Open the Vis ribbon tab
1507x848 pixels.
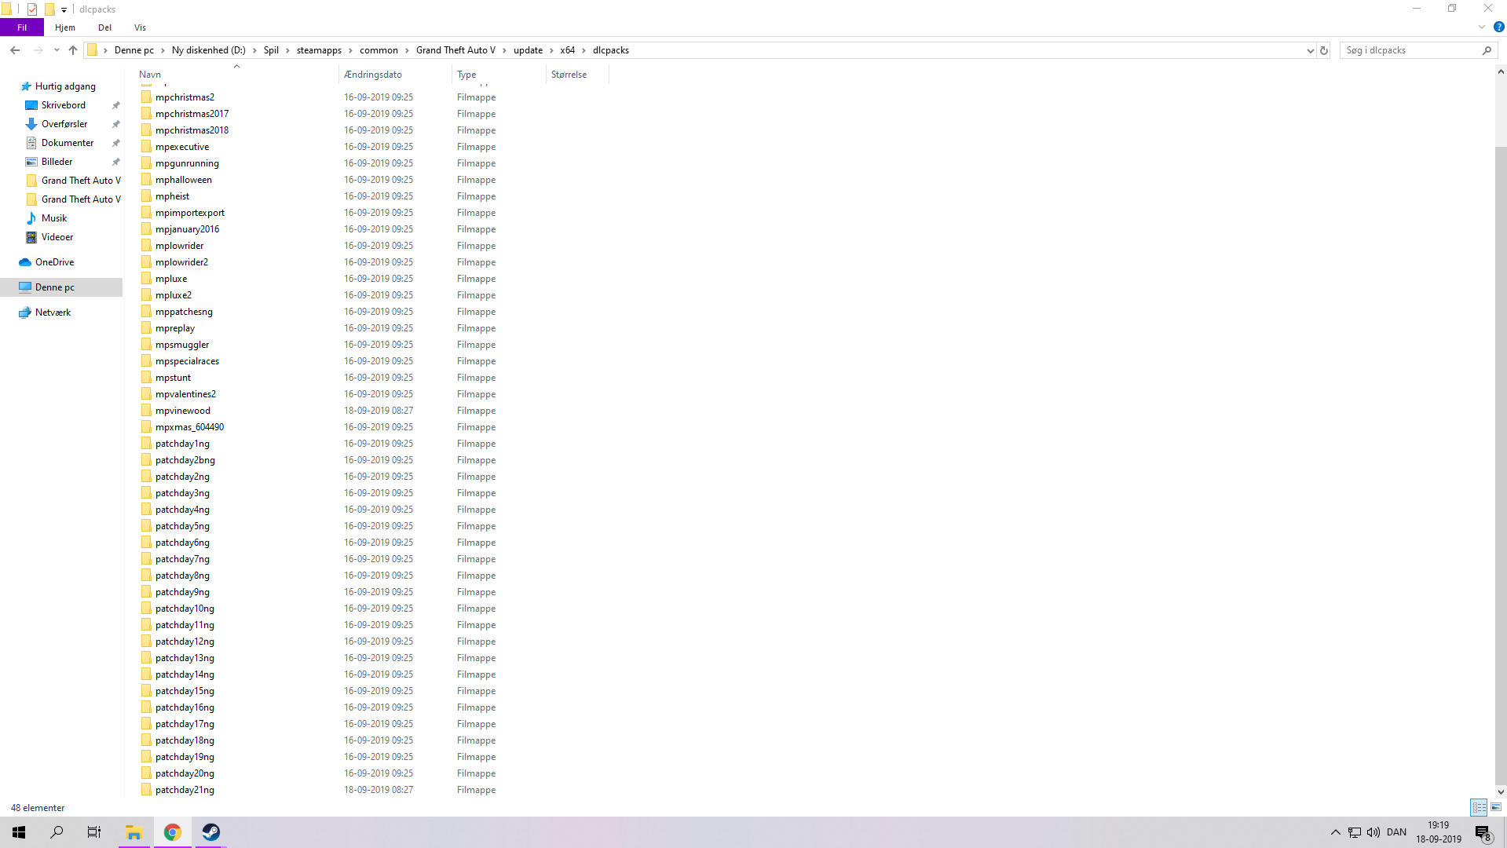pos(140,27)
